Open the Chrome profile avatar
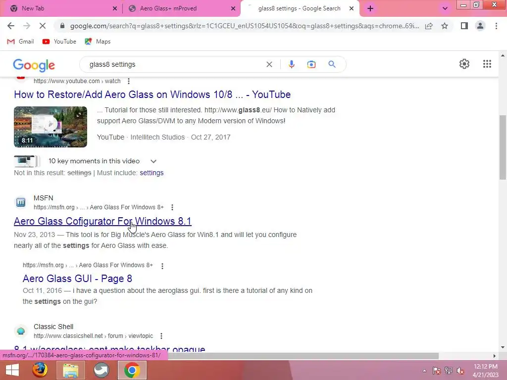The height and width of the screenshot is (380, 507). [480, 26]
